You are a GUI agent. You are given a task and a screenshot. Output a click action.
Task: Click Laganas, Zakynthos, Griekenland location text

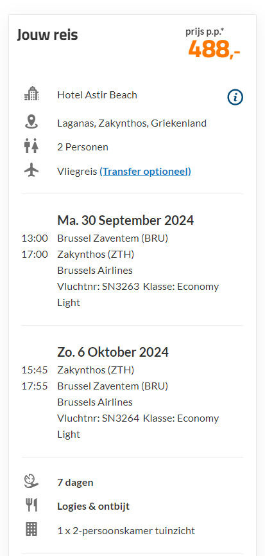[x=132, y=123]
